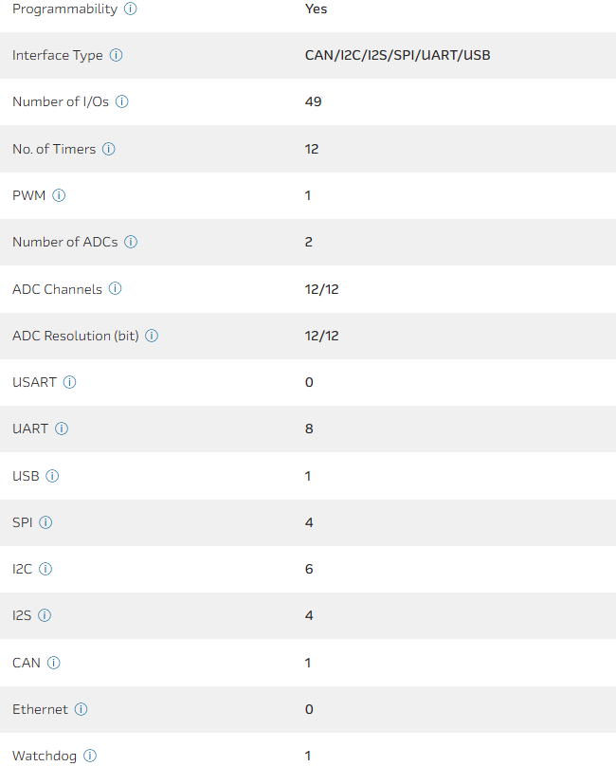This screenshot has width=616, height=766.
Task: Click the PWM info icon
Action: [x=59, y=195]
